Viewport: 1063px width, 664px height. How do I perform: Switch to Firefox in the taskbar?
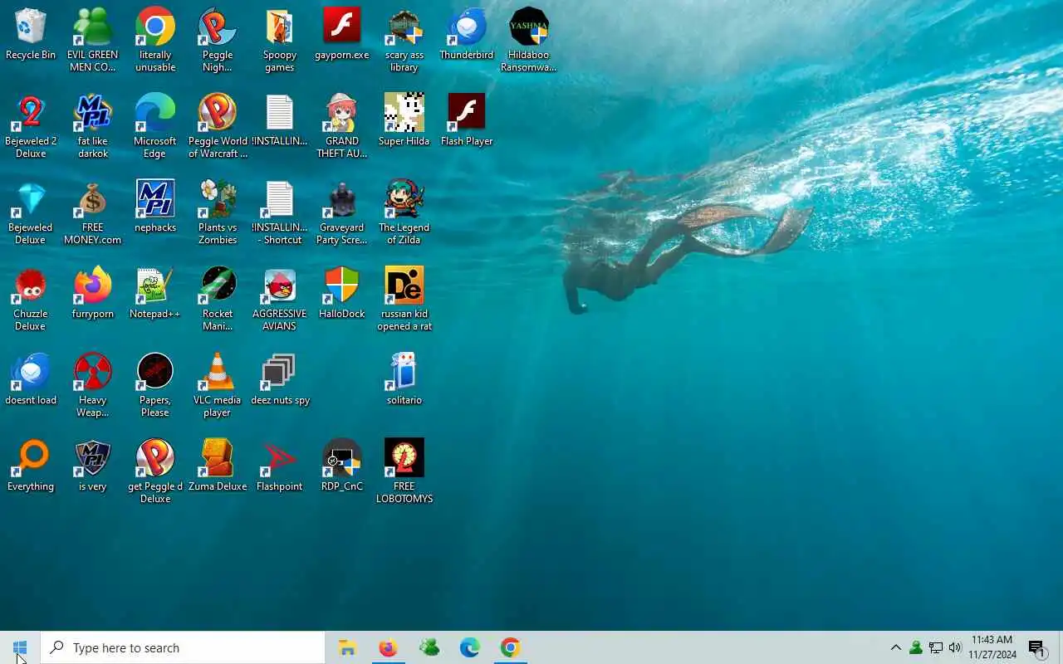pos(388,647)
